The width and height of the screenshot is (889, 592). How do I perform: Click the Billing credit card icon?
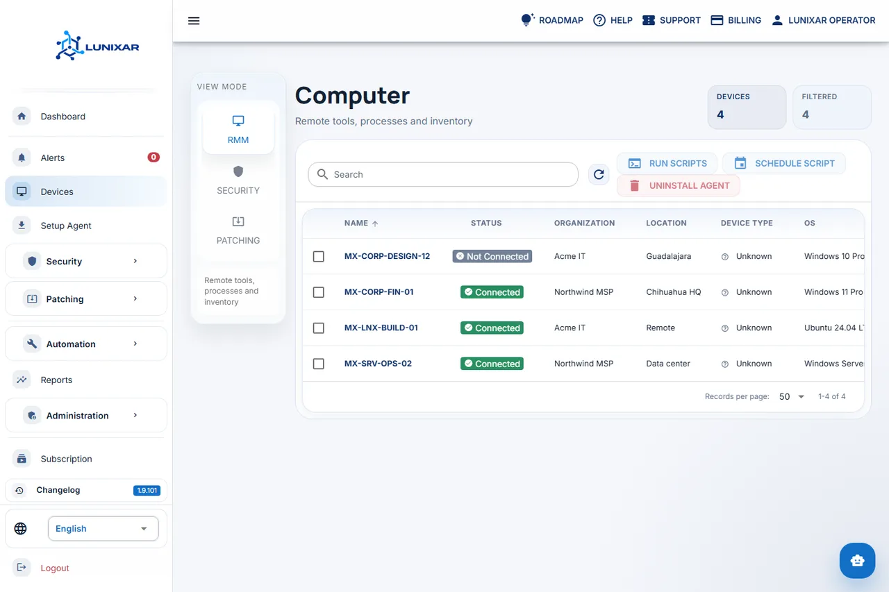click(x=717, y=20)
